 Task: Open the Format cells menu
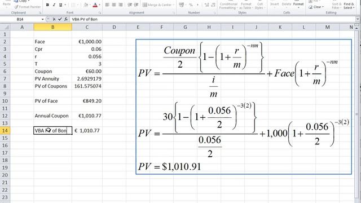click(298, 5)
